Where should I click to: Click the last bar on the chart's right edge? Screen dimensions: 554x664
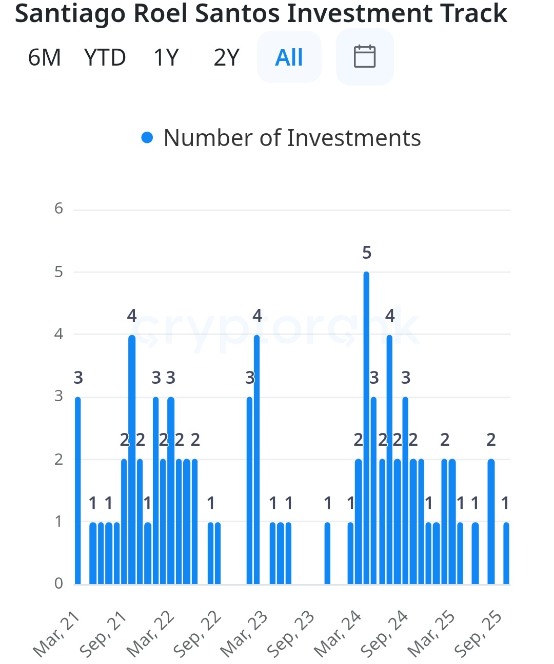point(506,553)
